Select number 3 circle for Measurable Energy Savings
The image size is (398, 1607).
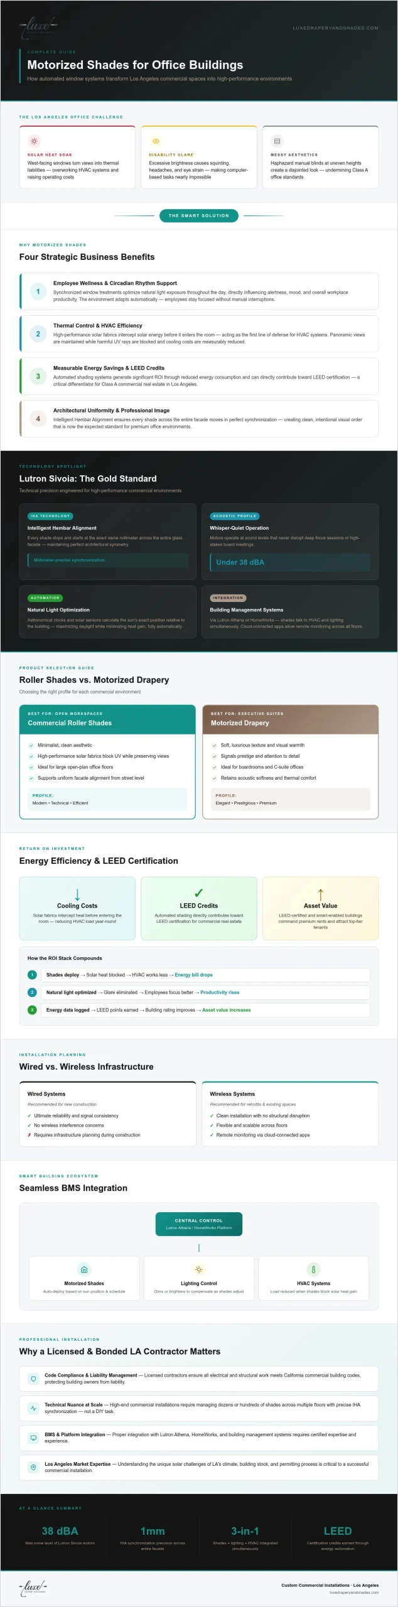38,376
